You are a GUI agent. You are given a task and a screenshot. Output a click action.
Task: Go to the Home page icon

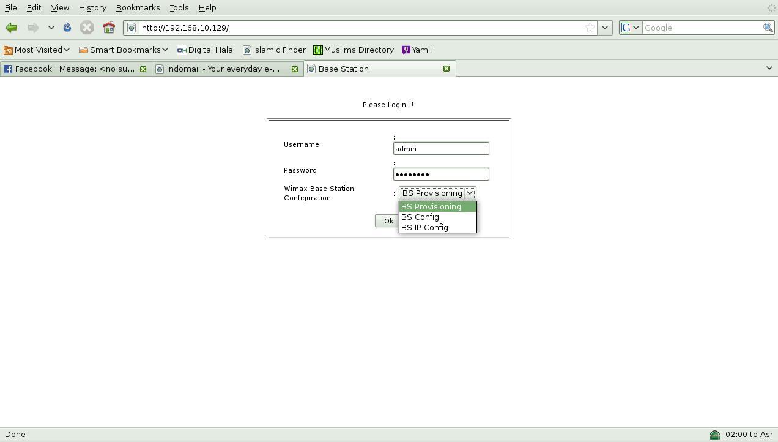[109, 28]
